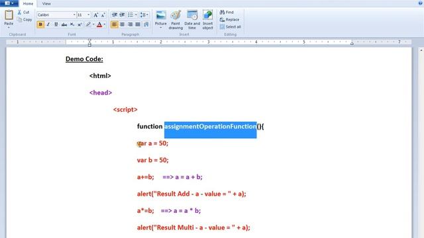Image resolution: width=424 pixels, height=238 pixels.
Task: Toggle Subscript formatting
Action: (72, 24)
